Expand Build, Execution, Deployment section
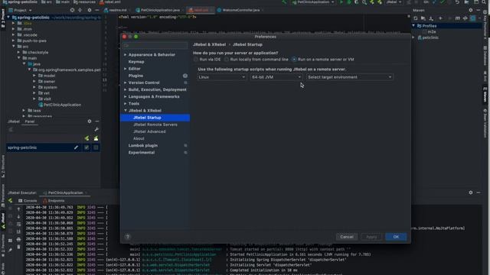Viewport: 490px width, 275px height. click(x=126, y=89)
